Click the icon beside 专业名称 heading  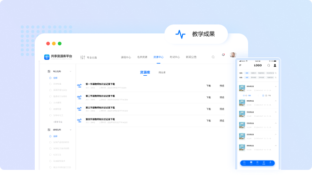(x=49, y=72)
